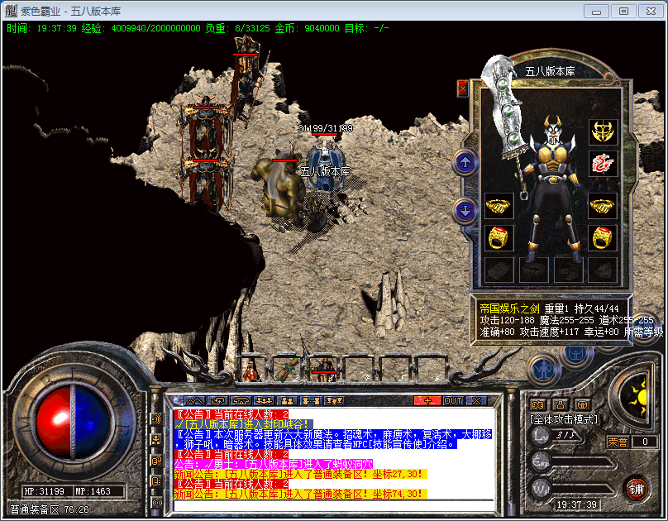Click the two-people icon in chat toolbar
668x521 pixels.
point(287,401)
